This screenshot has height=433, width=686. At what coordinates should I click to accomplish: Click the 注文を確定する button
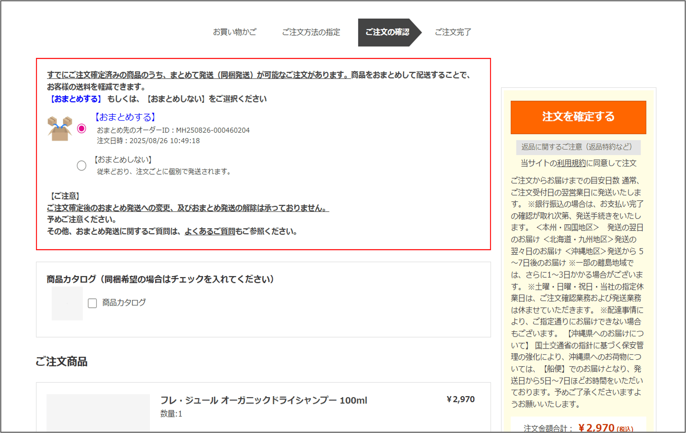pyautogui.click(x=578, y=117)
